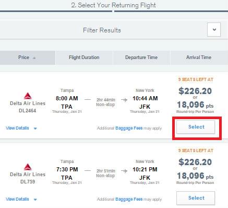Click the $226.20 price on first flight

point(195,91)
